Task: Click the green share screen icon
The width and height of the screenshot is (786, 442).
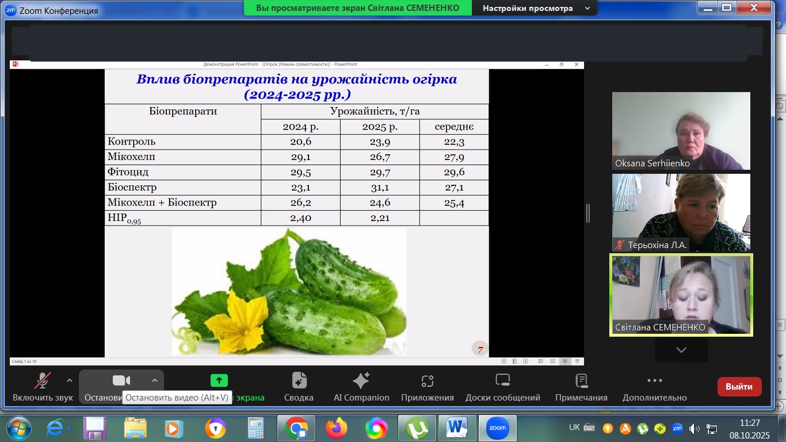Action: [219, 380]
